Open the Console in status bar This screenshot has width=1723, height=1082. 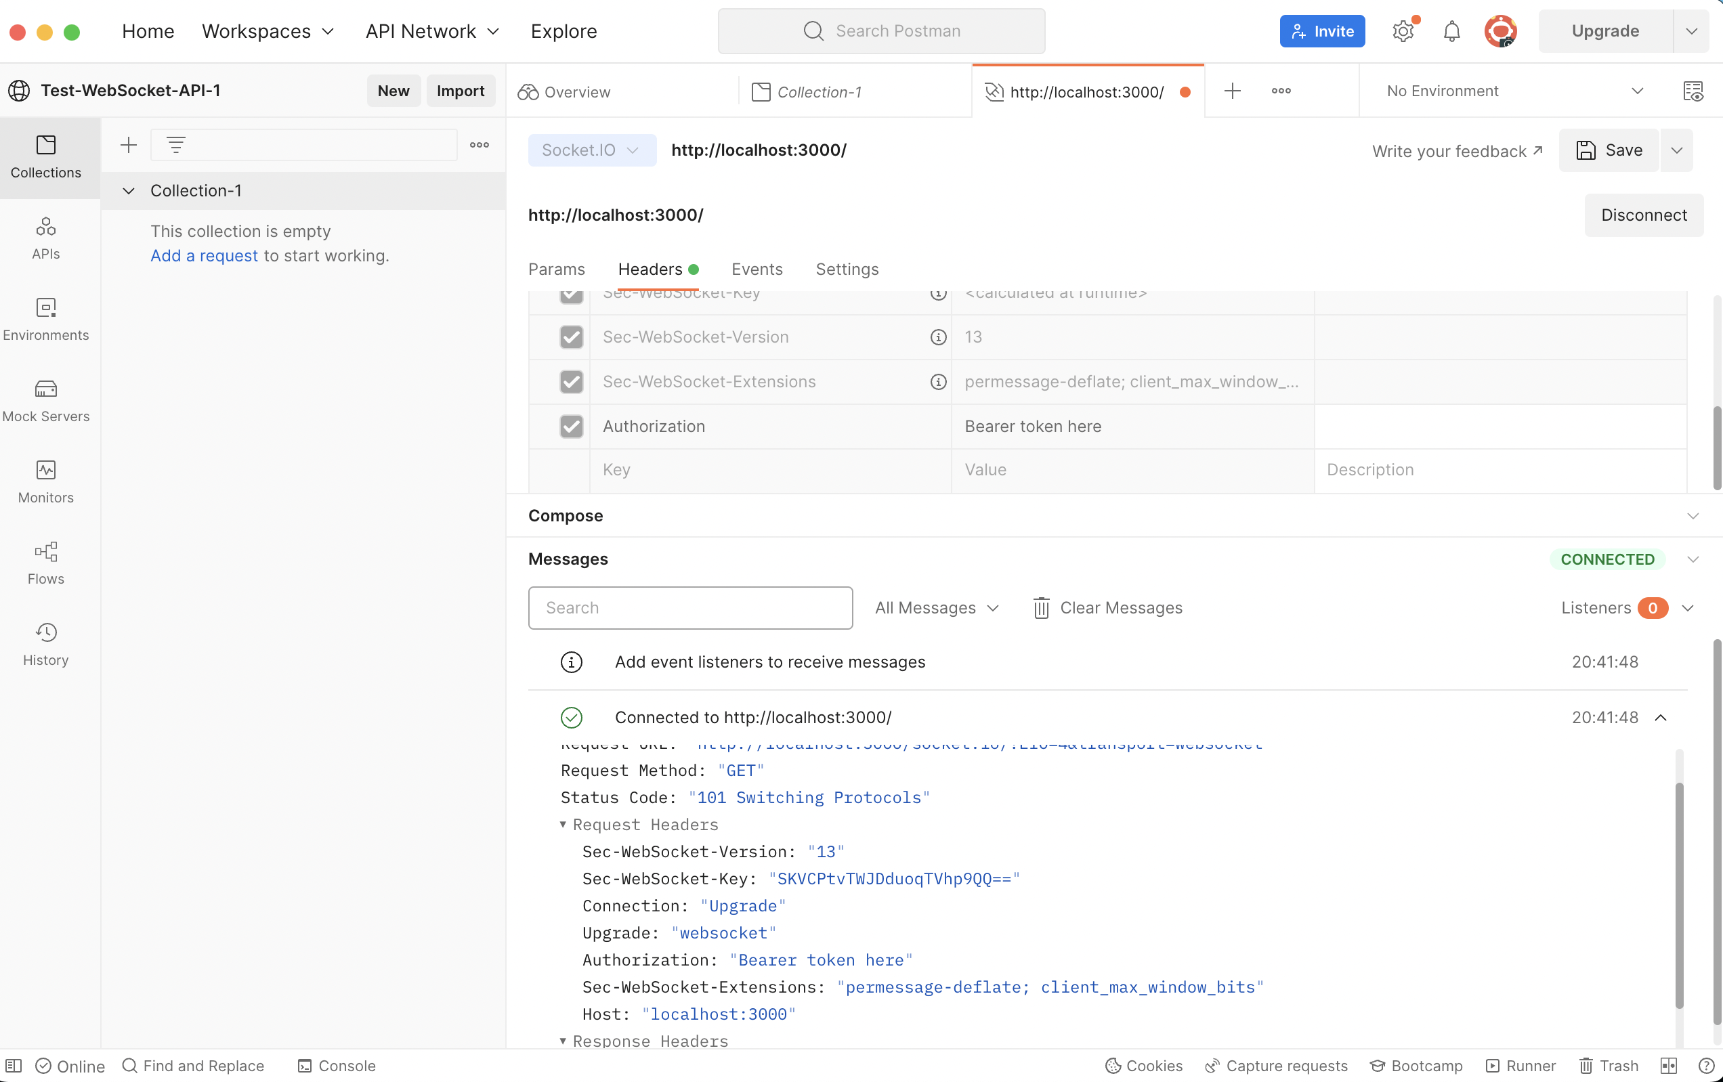337,1066
